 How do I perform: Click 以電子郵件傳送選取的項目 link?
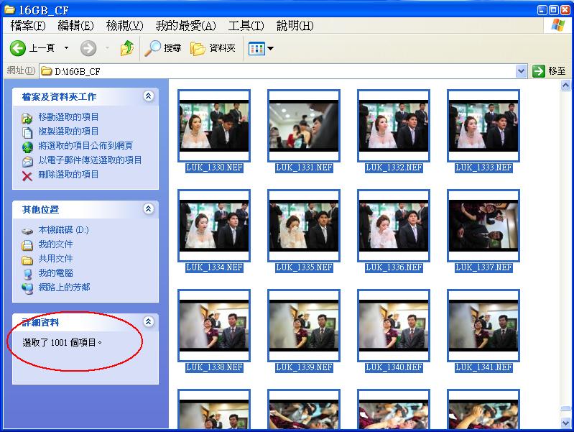(x=90, y=160)
